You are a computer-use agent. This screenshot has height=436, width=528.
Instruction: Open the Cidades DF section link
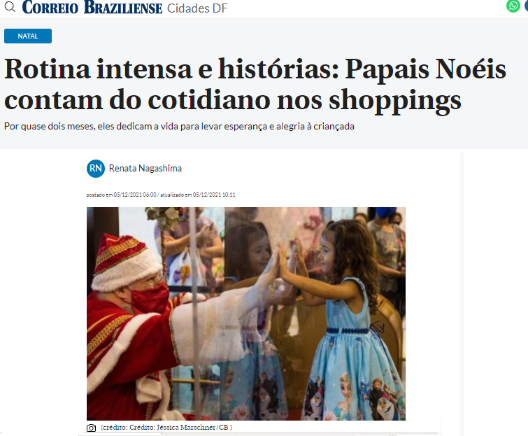pos(197,8)
